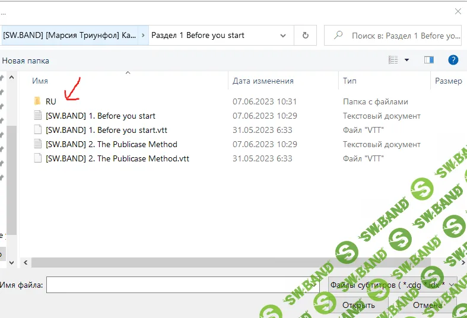Sort by the Имя column header
Screen dimensions: 467x318
(x=40, y=81)
